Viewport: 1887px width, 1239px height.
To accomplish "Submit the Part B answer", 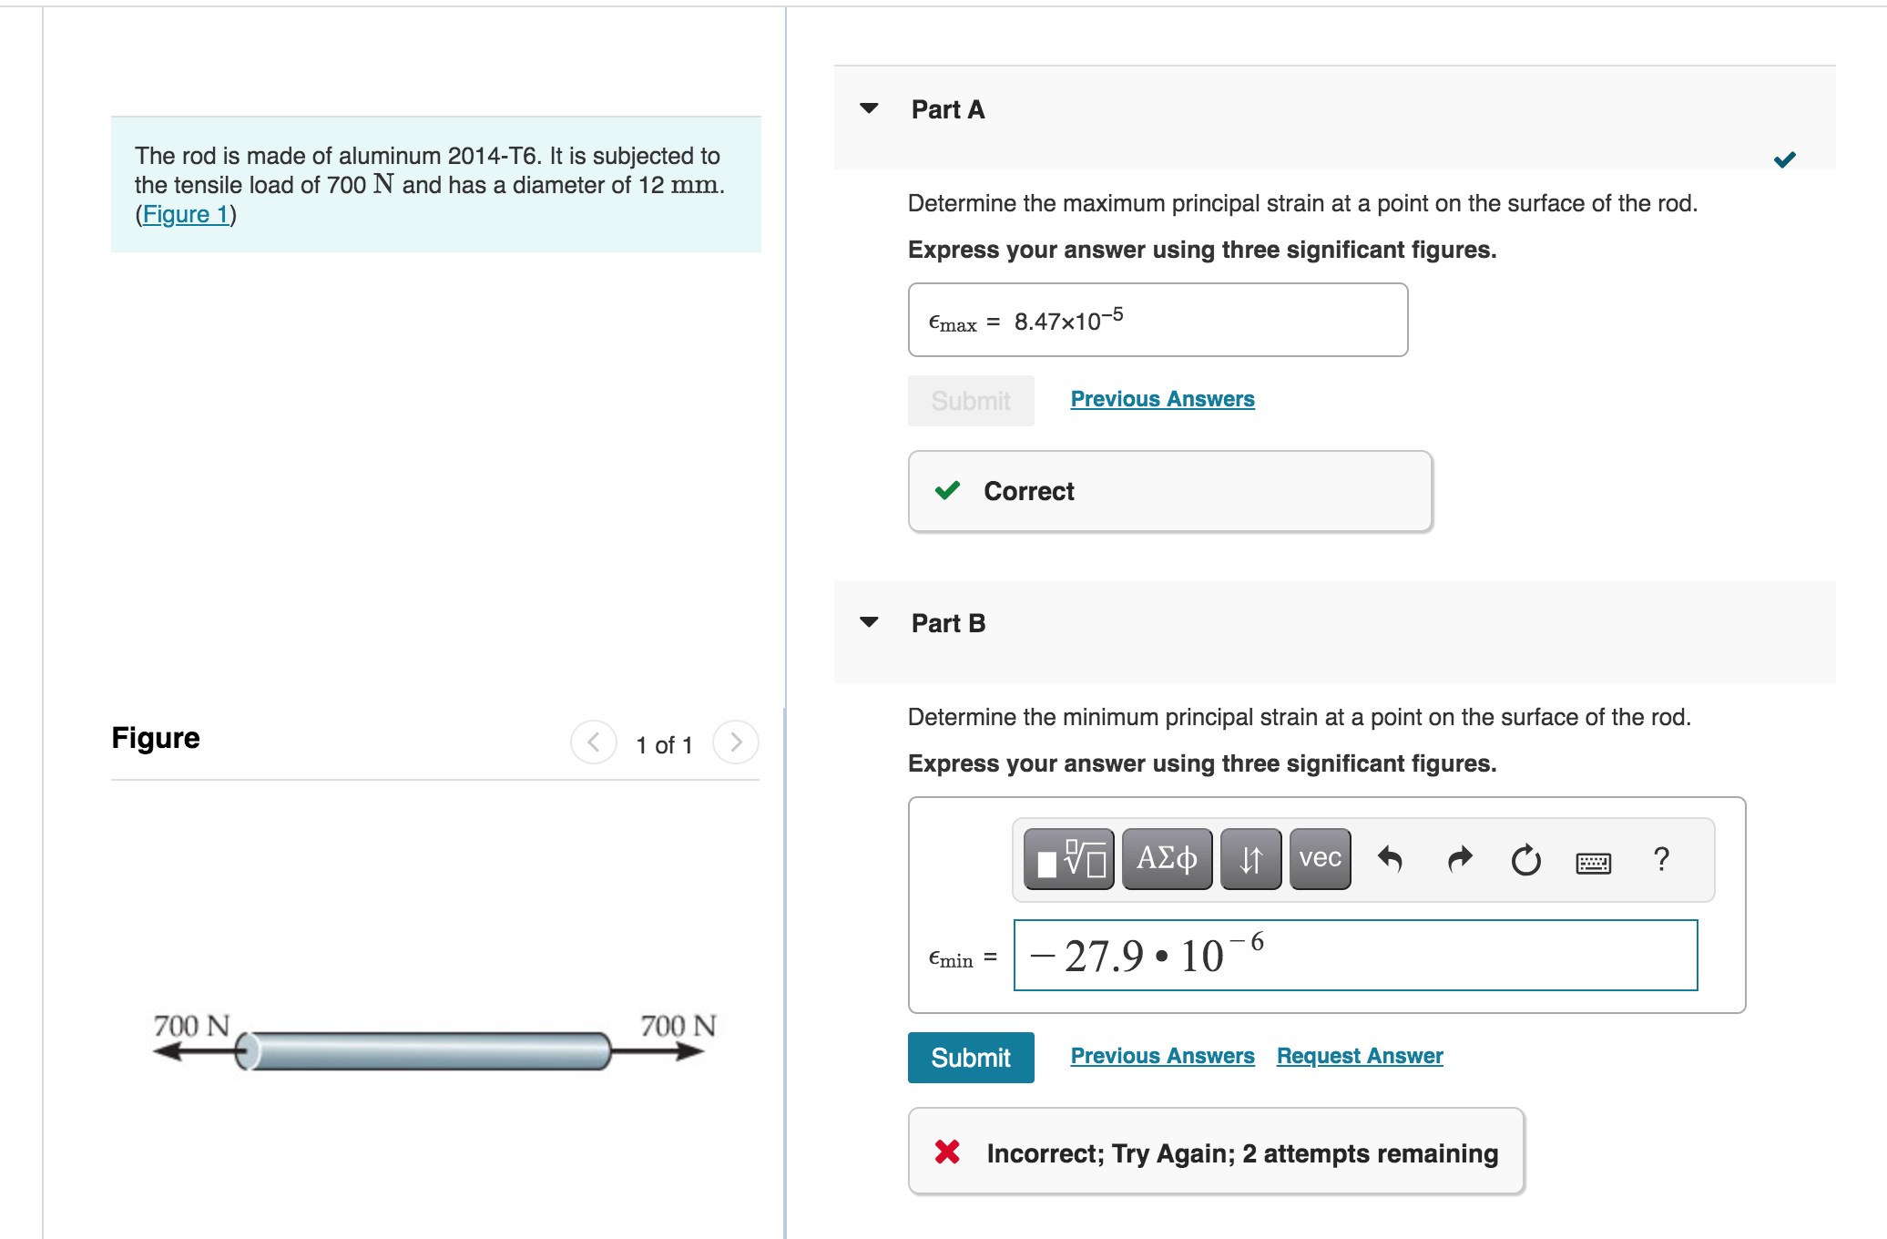I will pos(971,1058).
